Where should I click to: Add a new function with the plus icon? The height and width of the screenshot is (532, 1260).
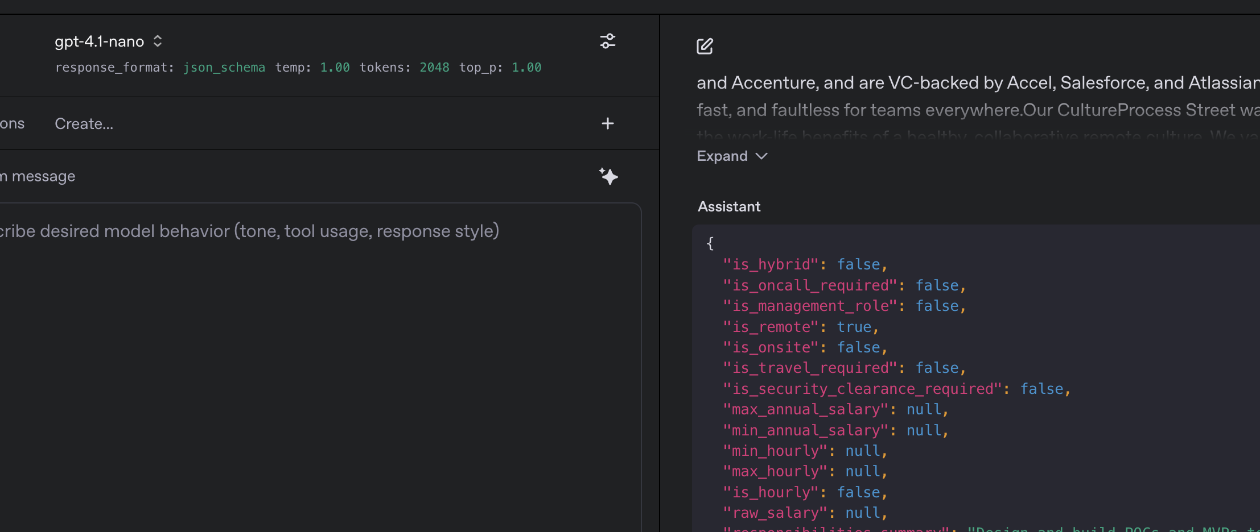(x=608, y=123)
